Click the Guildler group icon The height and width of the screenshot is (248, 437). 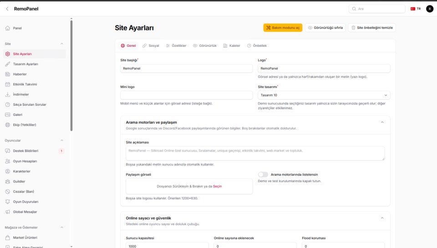pos(8,181)
